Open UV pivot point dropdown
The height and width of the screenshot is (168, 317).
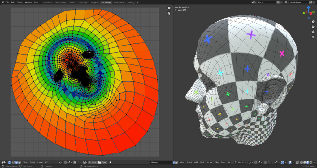pyautogui.click(x=60, y=162)
